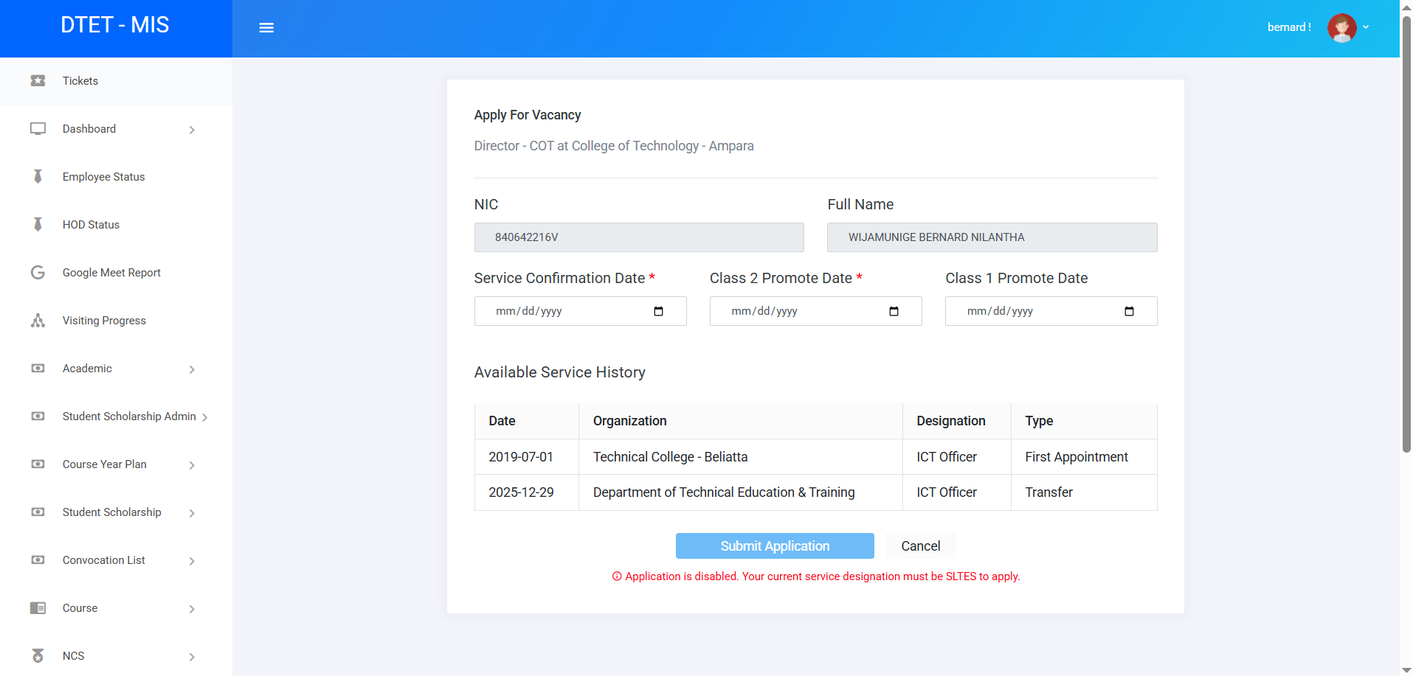1413x676 pixels.
Task: Expand the Dashboard menu chevron
Action: [x=192, y=130]
